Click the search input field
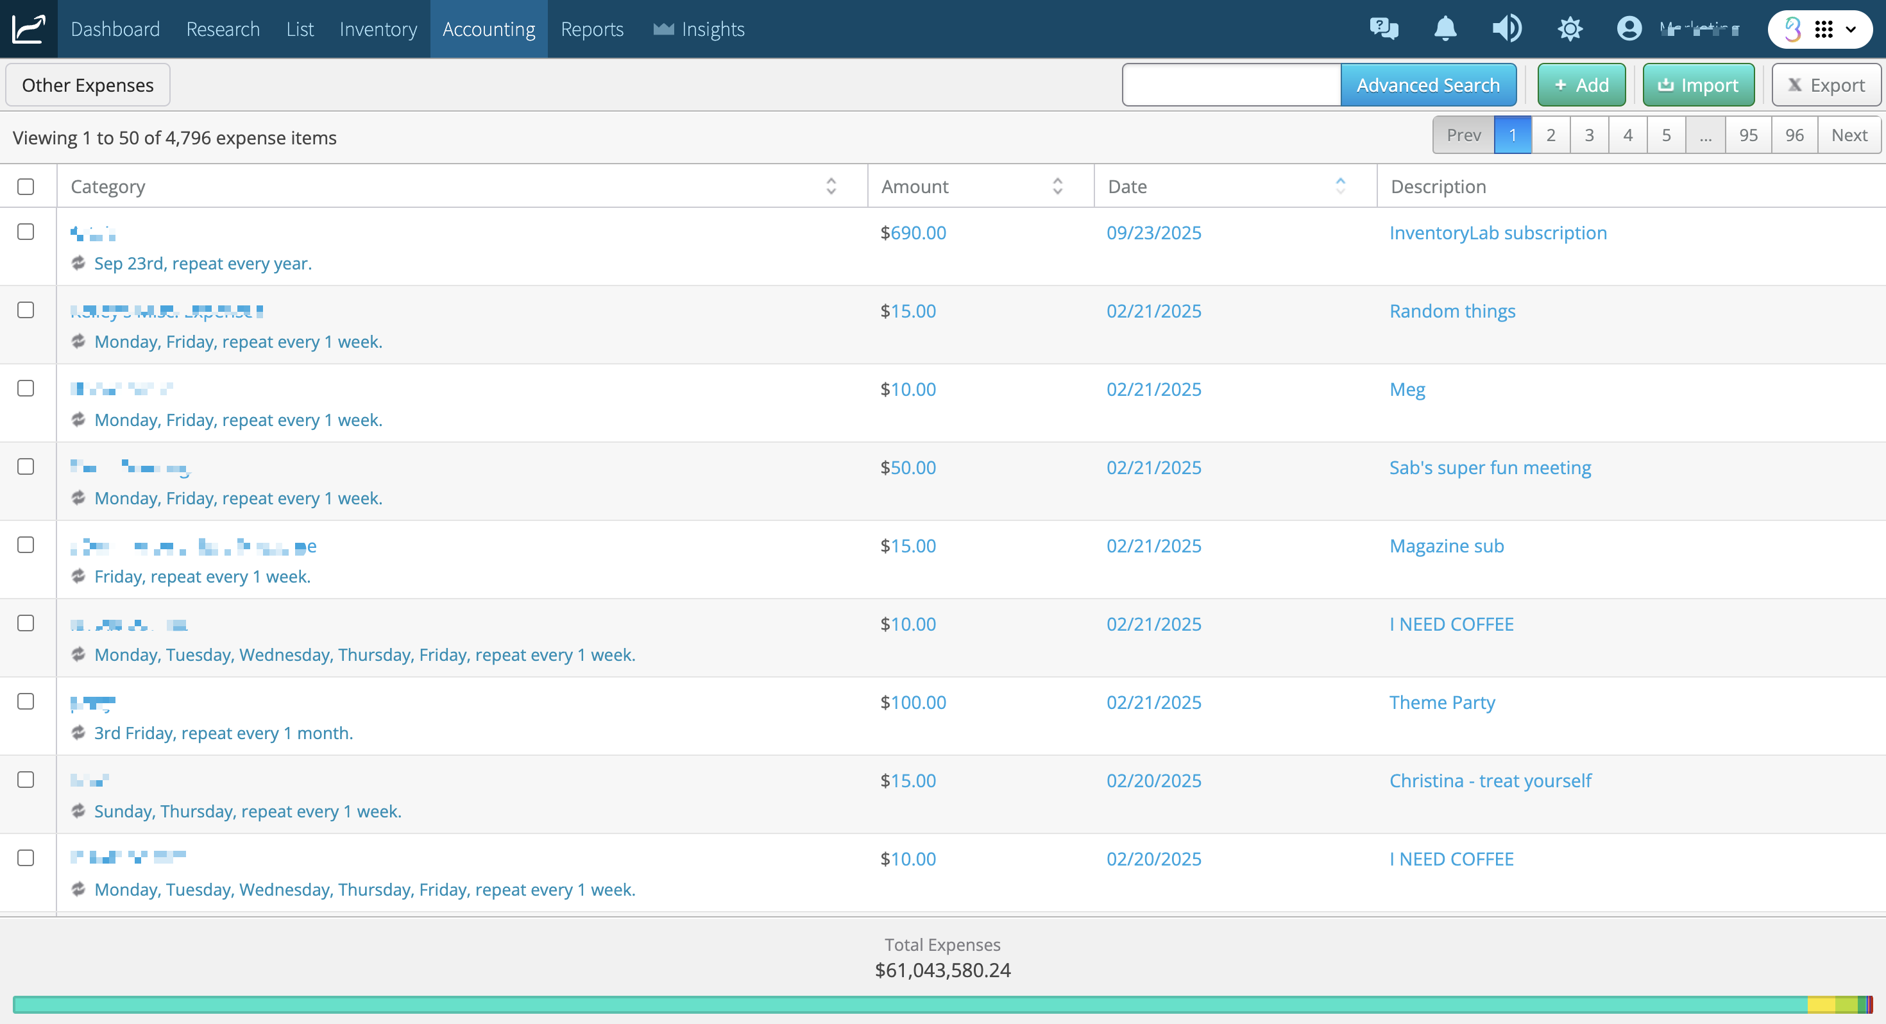The height and width of the screenshot is (1024, 1886). point(1232,85)
